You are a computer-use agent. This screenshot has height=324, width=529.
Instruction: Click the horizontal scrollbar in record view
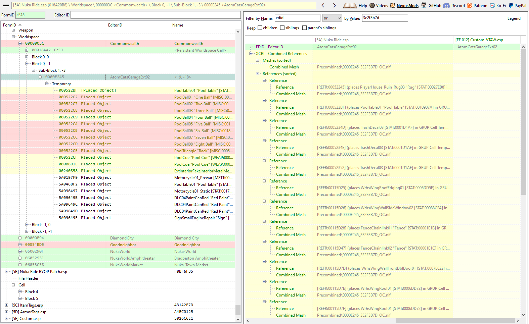[x=384, y=321]
